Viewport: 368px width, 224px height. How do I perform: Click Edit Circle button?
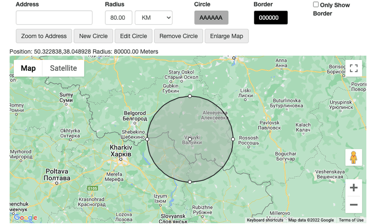[133, 36]
